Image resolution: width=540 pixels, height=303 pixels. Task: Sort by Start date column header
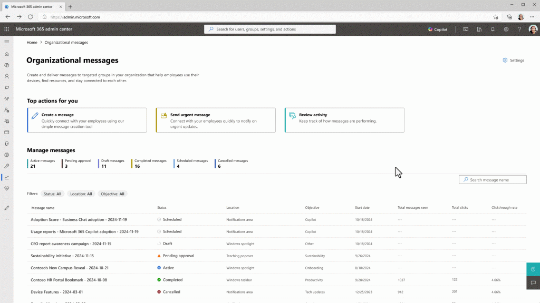362,208
